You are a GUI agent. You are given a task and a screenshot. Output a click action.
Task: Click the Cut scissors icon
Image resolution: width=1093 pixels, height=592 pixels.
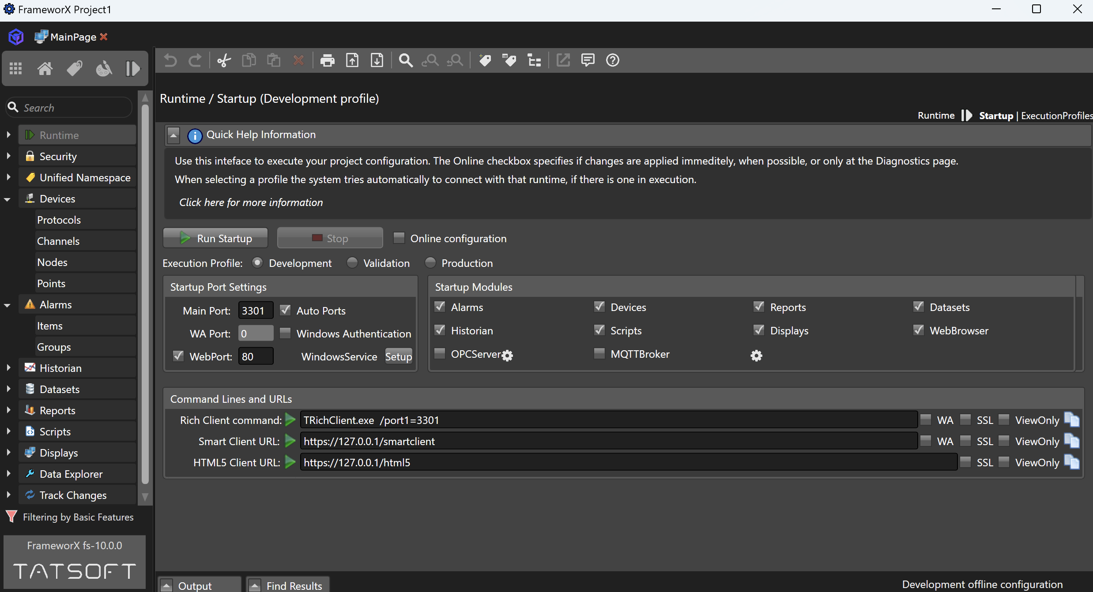pyautogui.click(x=224, y=60)
